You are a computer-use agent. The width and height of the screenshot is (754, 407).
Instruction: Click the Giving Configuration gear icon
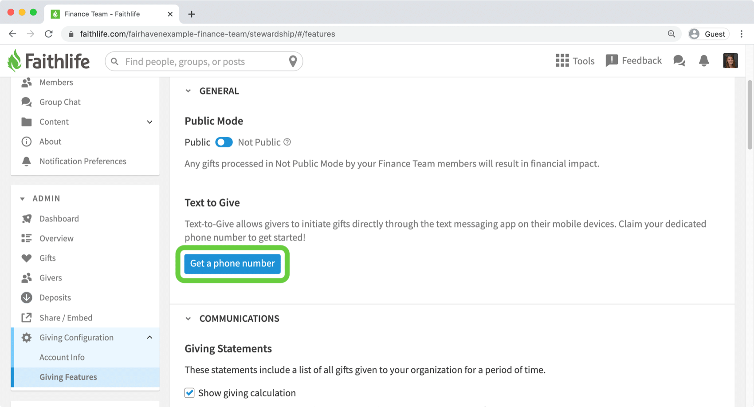point(27,337)
